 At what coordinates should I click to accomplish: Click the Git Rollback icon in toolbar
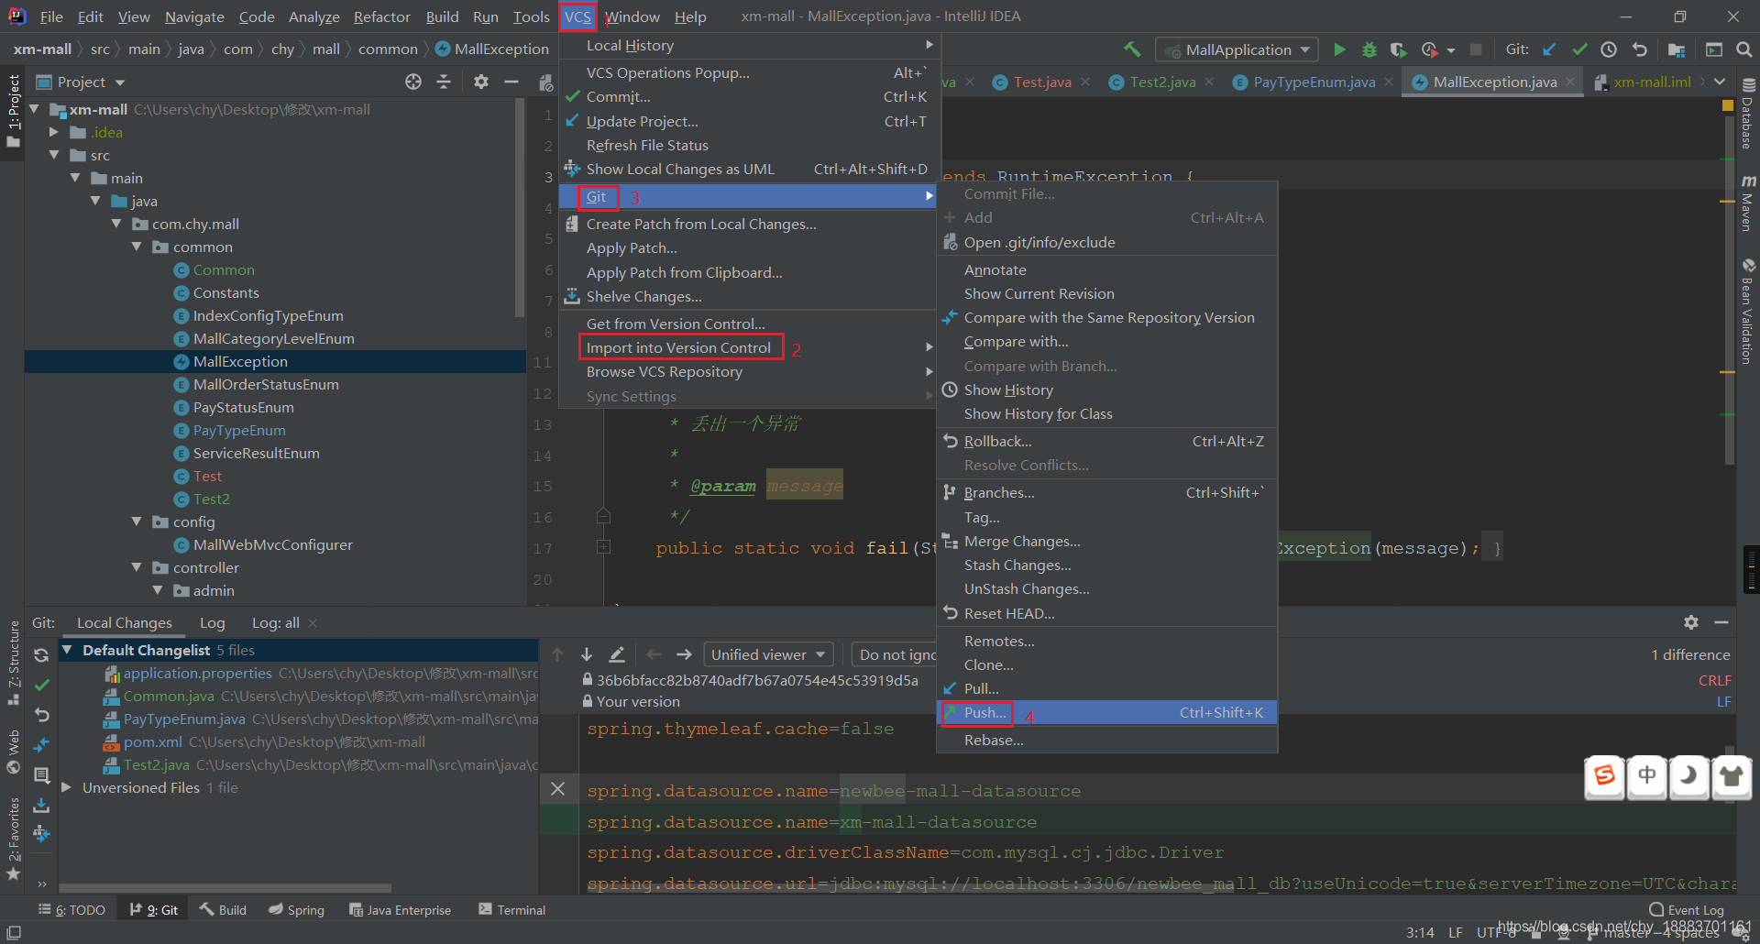tap(1639, 49)
